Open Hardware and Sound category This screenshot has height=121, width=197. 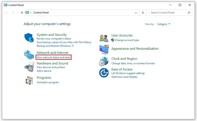tap(52, 63)
